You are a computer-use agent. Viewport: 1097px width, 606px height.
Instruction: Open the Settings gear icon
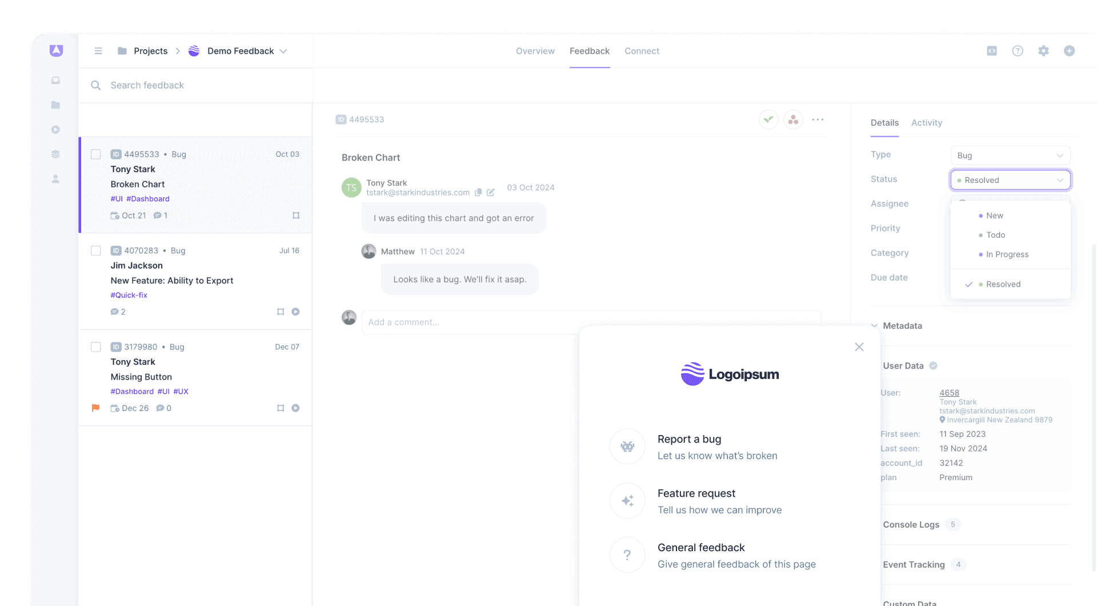point(1043,51)
